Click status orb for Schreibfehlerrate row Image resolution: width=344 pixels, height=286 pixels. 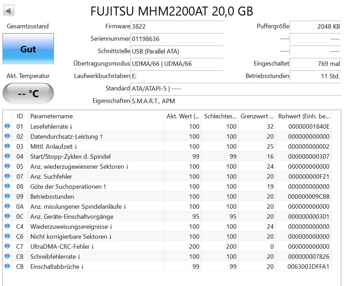point(7,256)
